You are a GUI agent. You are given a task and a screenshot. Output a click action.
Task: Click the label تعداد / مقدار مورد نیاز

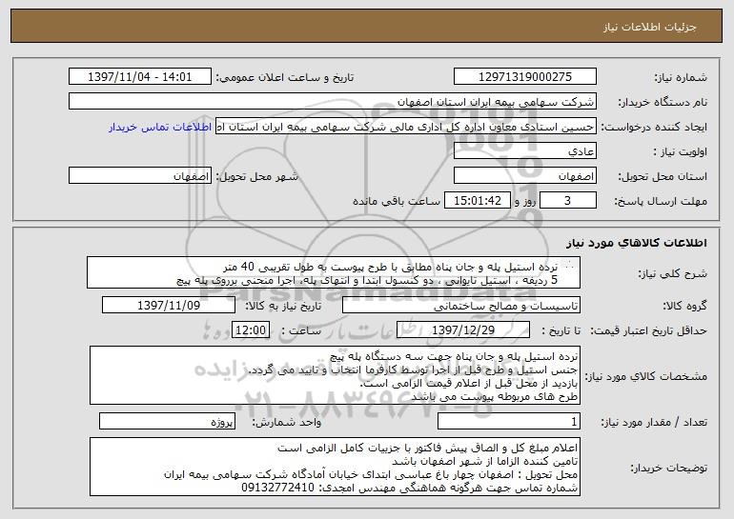pos(654,423)
